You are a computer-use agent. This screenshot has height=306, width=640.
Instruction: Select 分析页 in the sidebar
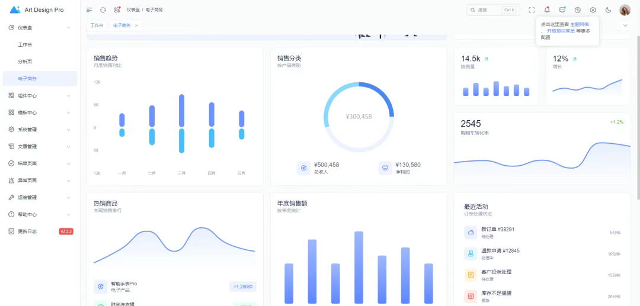coord(25,62)
